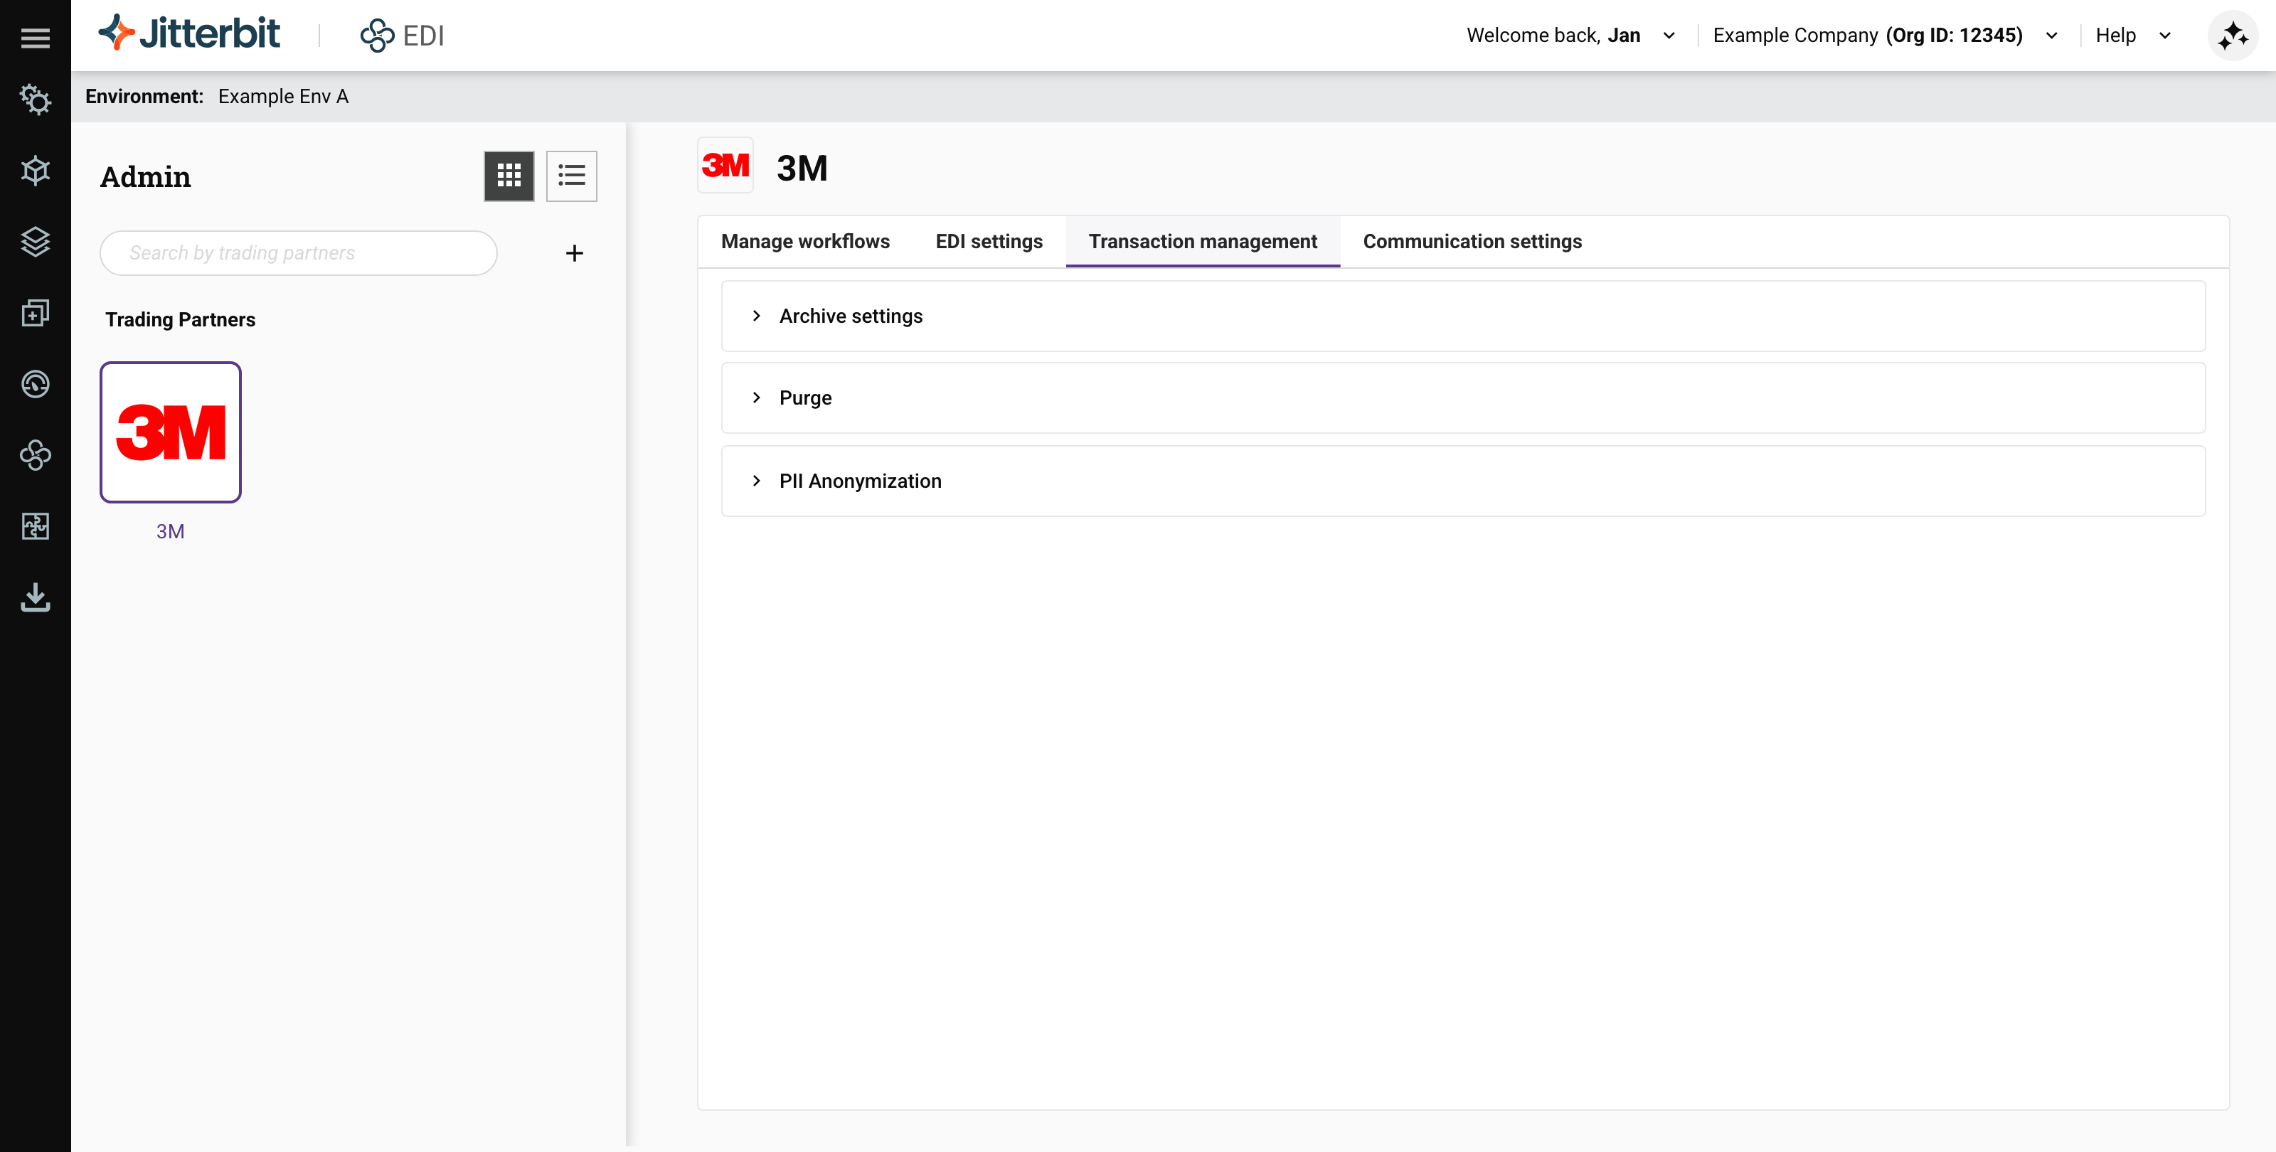Open the hamburger navigation menu
This screenshot has width=2276, height=1152.
[36, 37]
